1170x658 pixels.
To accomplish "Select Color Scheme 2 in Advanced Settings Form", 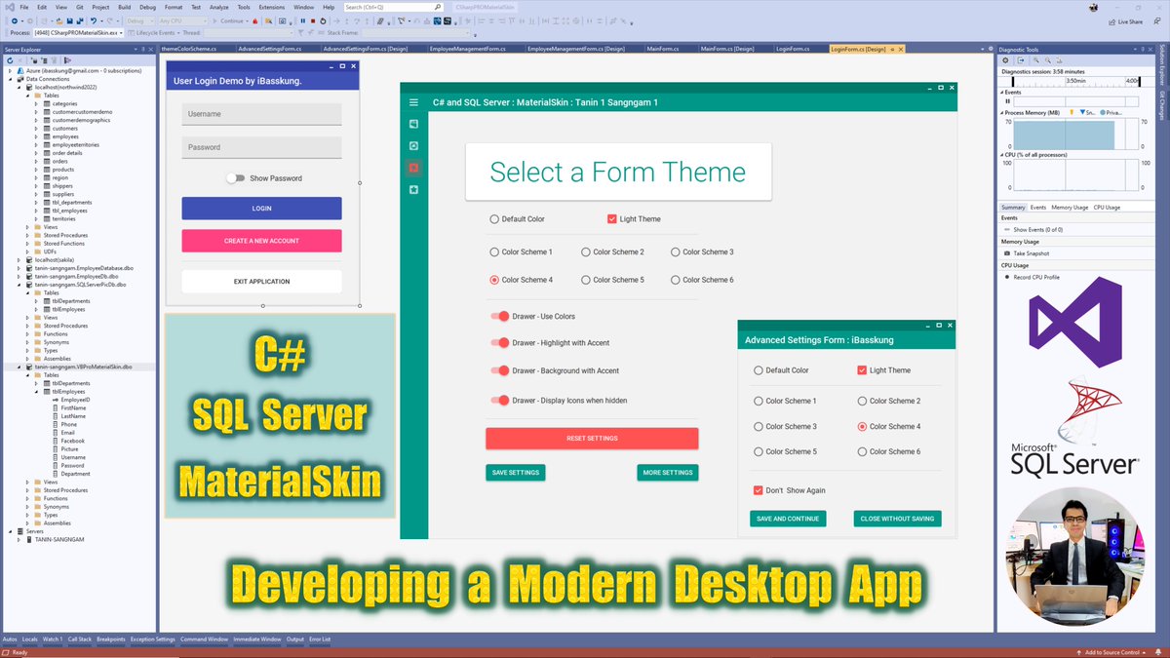I will click(x=862, y=401).
